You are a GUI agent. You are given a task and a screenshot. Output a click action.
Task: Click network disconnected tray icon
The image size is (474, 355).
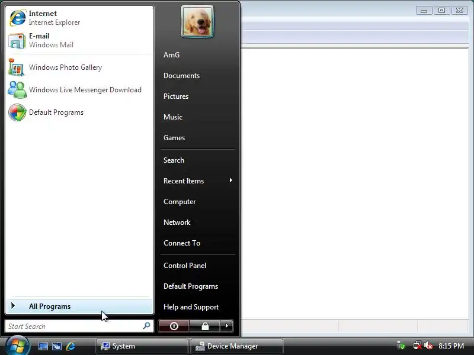pyautogui.click(x=418, y=346)
